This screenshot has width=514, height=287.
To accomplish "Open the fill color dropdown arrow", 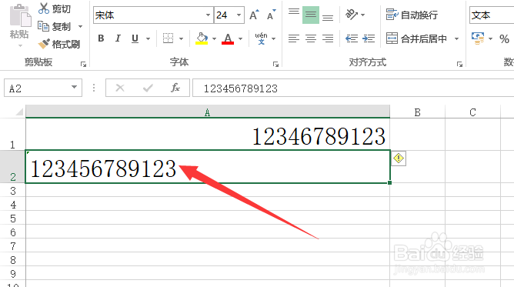I will [x=215, y=39].
